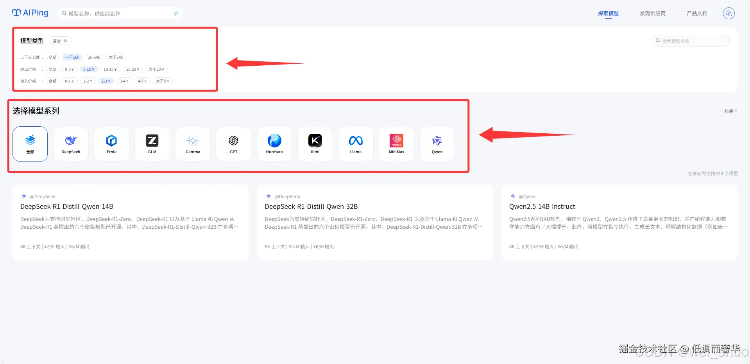This screenshot has height=364, width=750.
Task: Click the description of DeepSeek-R1-Distill-Qwen-32B card
Action: click(374, 223)
